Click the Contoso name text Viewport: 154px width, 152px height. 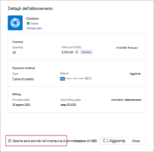click(x=33, y=18)
